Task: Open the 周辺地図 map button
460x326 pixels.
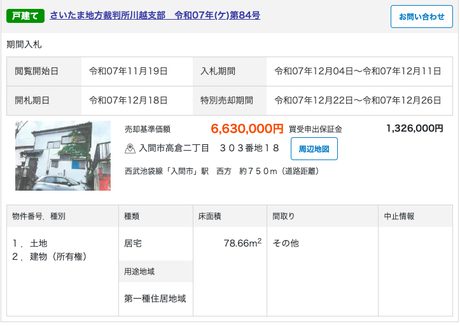Action: (x=314, y=149)
